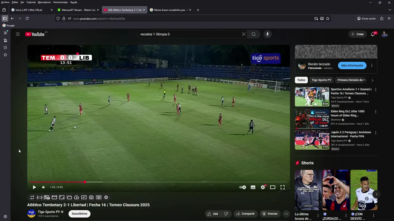394x221 pixels.
Task: Select the Primera División filter chip
Action: tap(352, 80)
